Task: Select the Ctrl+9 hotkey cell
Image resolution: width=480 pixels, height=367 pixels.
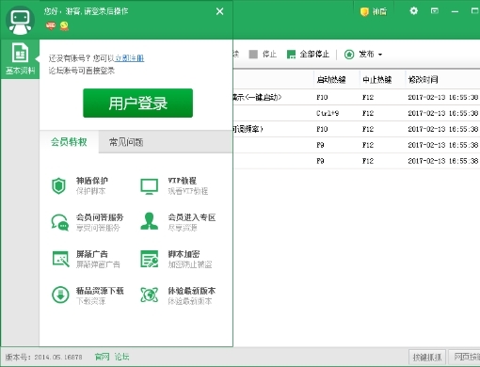Action: pos(328,113)
